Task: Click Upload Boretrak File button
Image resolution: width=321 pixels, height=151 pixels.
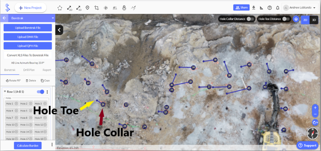Action: click(x=28, y=28)
